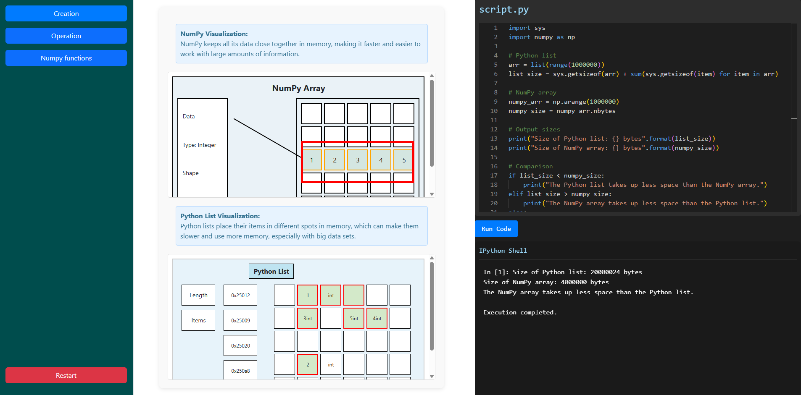Click code line 9 in script editor
Viewport: 801px width, 395px height.
click(563, 102)
